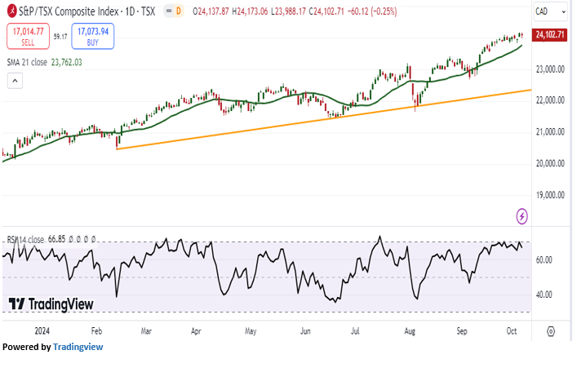Click the S&P/TSX Composite Index symbol logo

click(11, 11)
